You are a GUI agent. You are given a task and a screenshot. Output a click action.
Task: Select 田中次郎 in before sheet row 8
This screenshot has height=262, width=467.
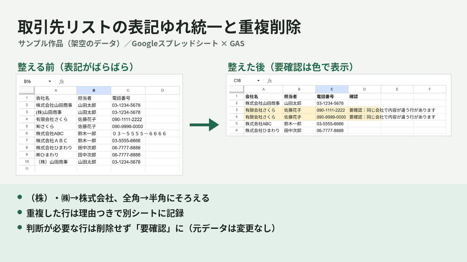(x=94, y=148)
